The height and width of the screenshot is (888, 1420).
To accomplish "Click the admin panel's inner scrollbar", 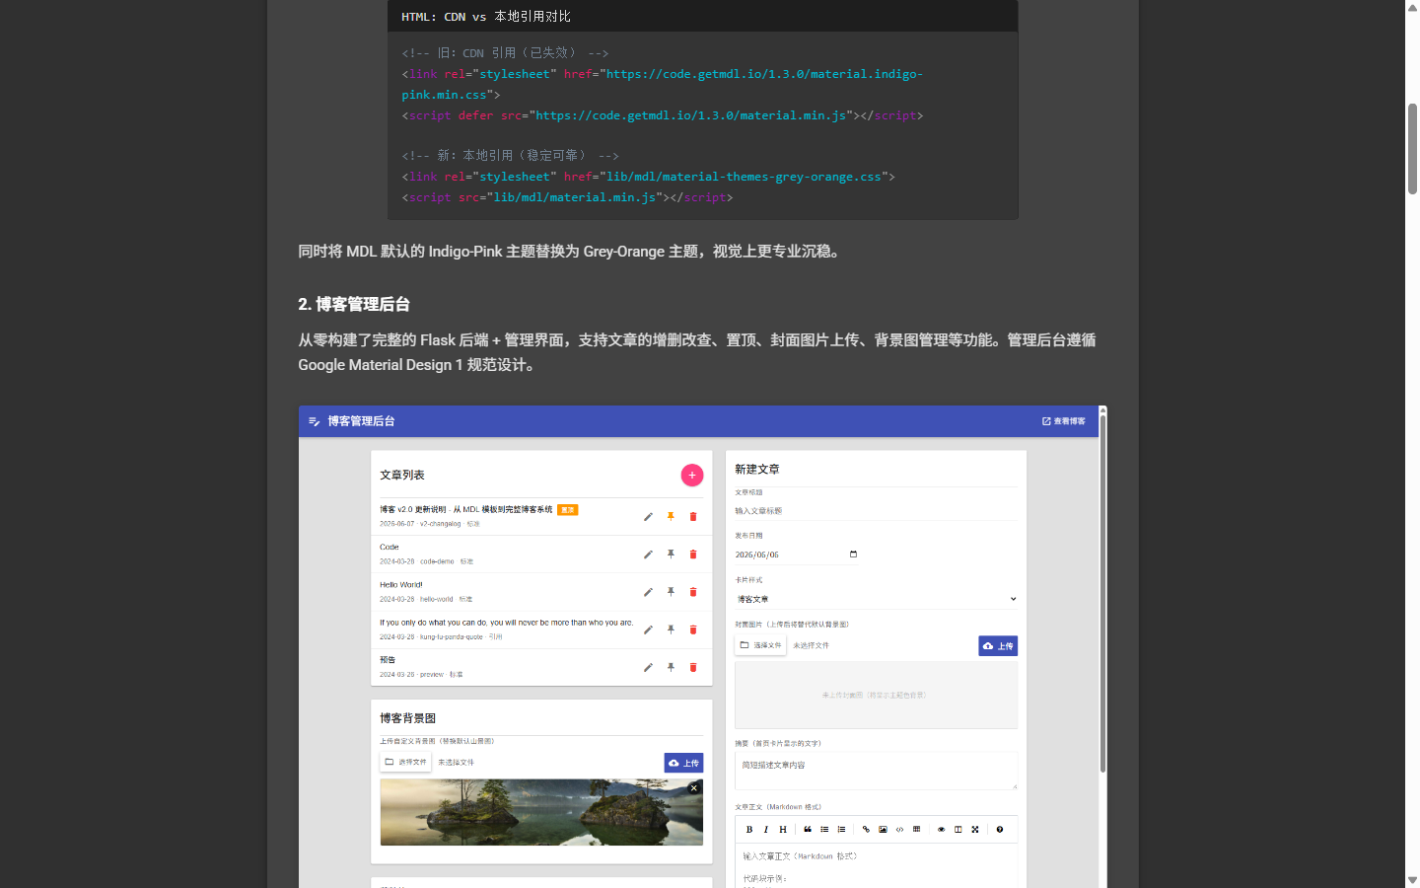I will tap(1102, 593).
